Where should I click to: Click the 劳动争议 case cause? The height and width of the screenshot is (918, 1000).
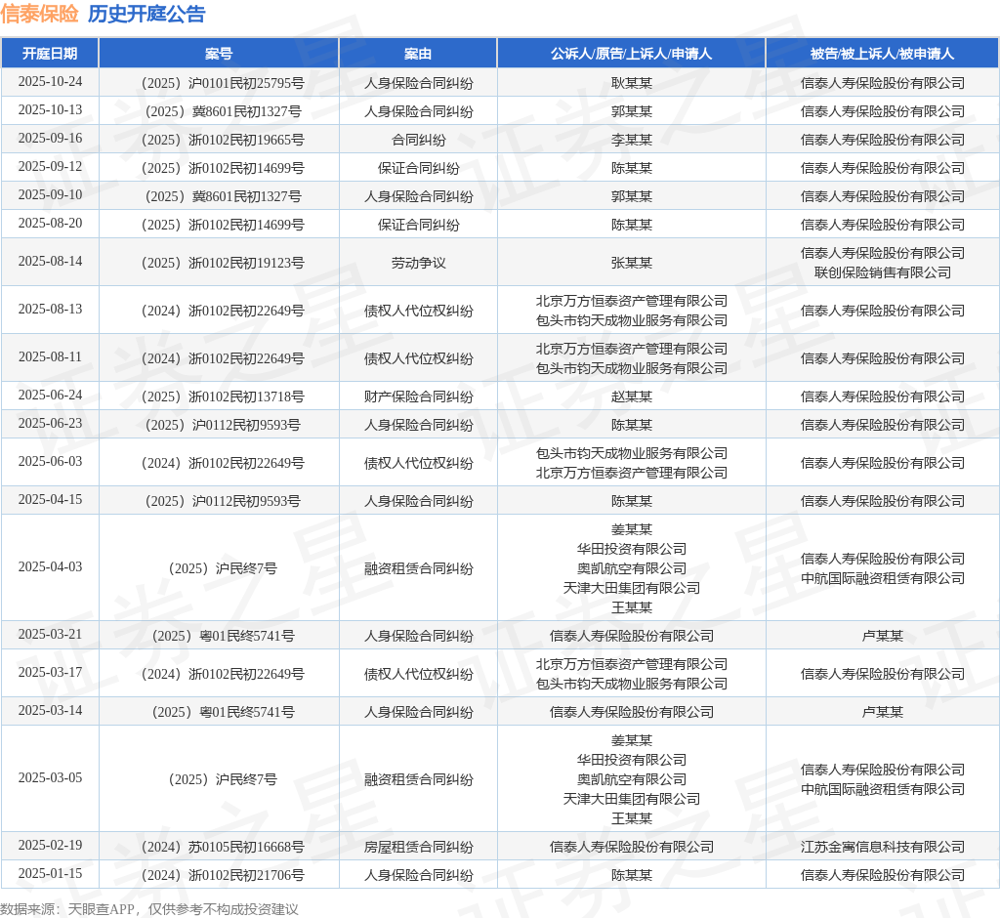[418, 263]
